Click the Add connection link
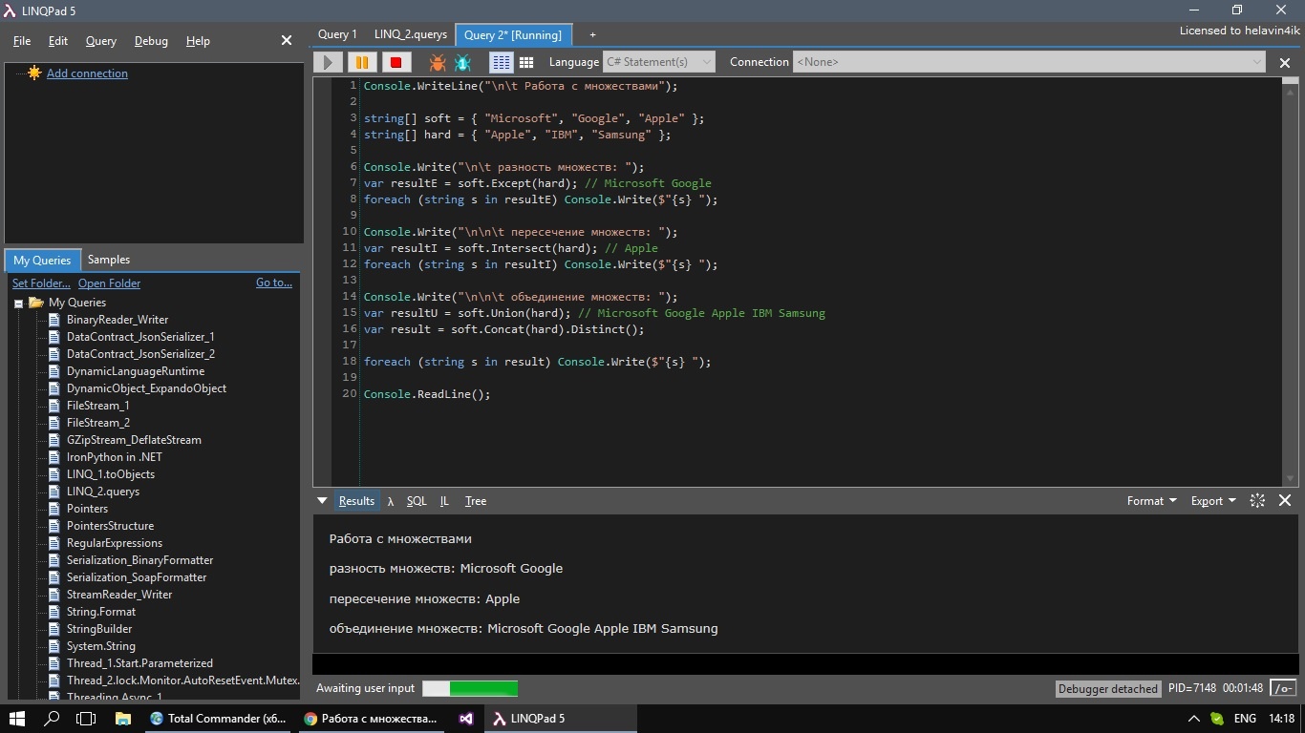This screenshot has height=733, width=1305. pyautogui.click(x=87, y=73)
